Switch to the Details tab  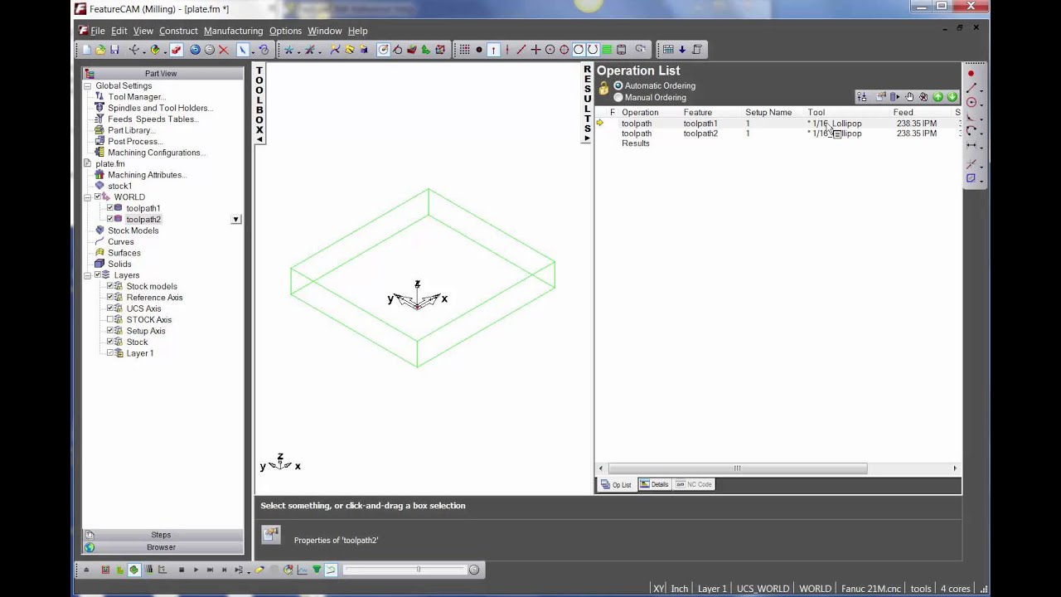coord(654,484)
